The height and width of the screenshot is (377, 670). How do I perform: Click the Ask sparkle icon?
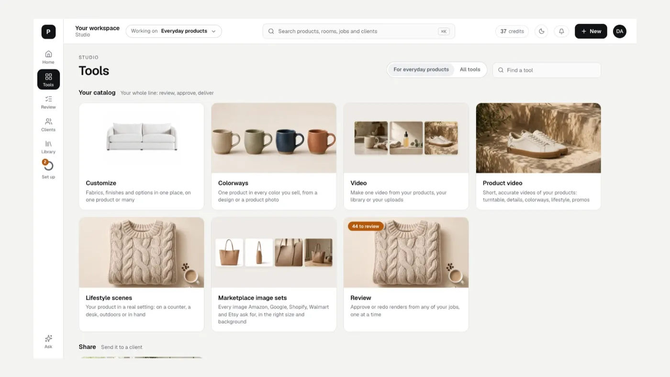click(48, 338)
